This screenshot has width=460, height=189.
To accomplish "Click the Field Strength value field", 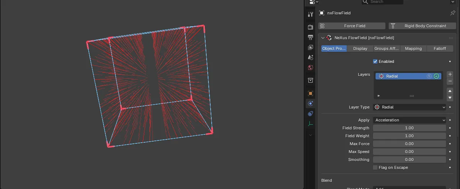I will tap(410, 128).
